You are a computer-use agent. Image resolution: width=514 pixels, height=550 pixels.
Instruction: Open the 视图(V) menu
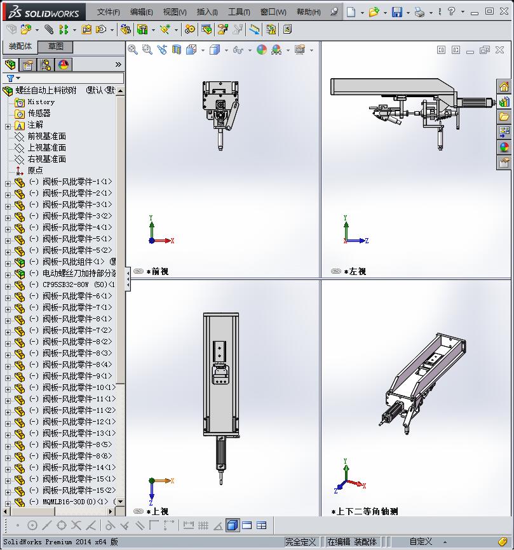pos(175,12)
